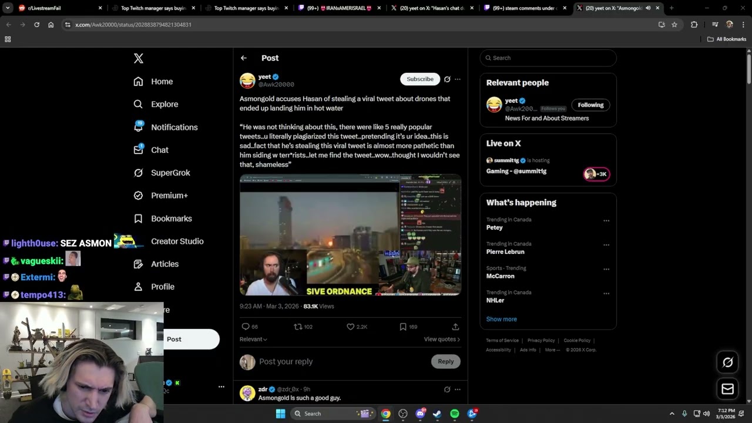Open more menu for Pierre Lebrun trend
752x423 pixels.
pos(606,245)
